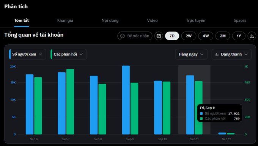258x146 pixels.
Task: Download the analytics data
Action: [252, 36]
